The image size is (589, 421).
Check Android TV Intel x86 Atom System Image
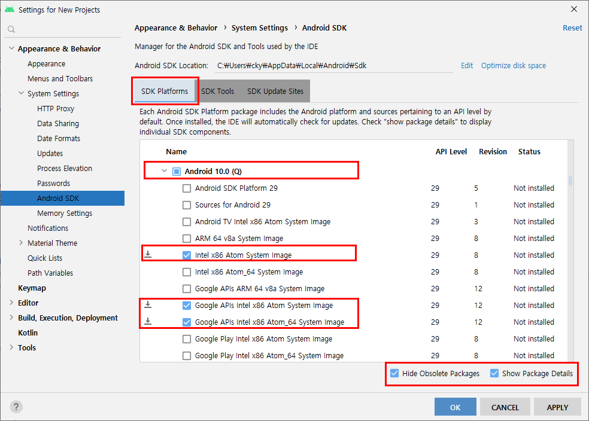coord(187,222)
